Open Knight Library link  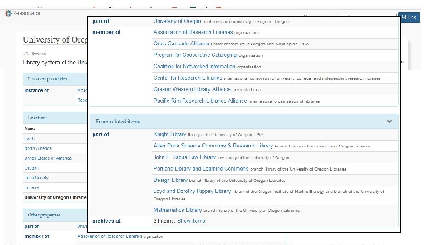tap(170, 134)
